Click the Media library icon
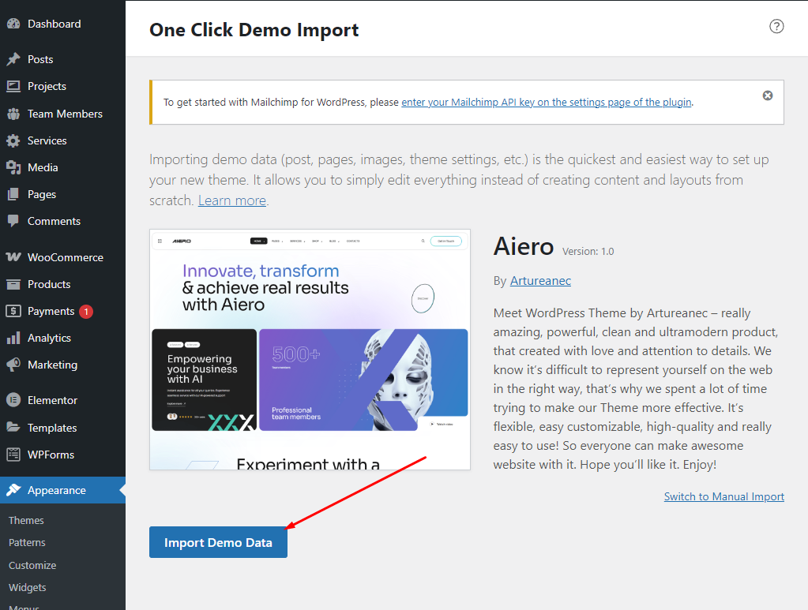Screen dimensions: 808x610 point(13,167)
